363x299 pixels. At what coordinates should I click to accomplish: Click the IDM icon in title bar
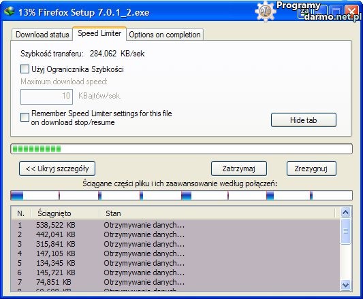pos(10,11)
